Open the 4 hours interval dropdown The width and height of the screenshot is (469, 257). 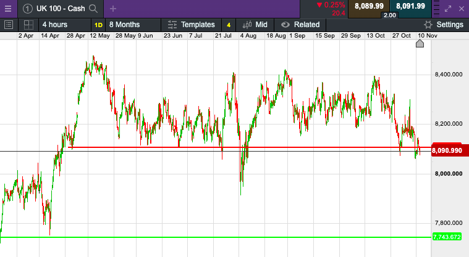pos(65,25)
